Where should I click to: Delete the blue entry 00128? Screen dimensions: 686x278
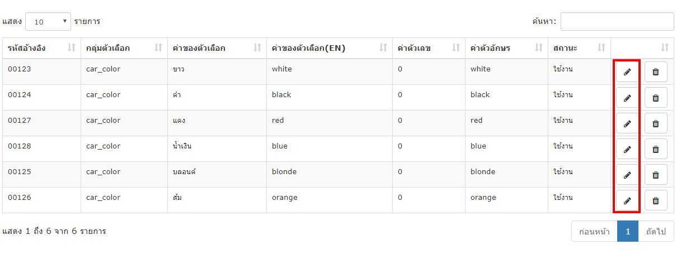tap(656, 149)
